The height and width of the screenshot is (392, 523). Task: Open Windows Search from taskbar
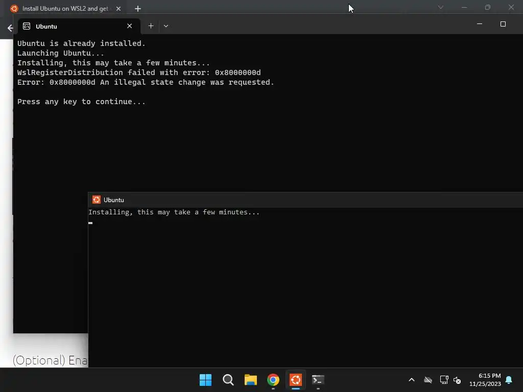228,380
